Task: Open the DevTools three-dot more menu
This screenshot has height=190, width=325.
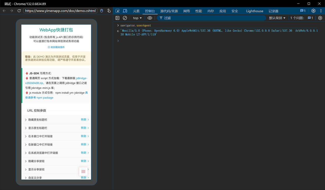Action: (320, 11)
